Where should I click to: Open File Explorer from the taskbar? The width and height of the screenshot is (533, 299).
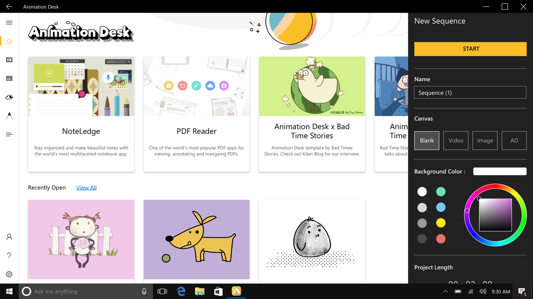200,291
